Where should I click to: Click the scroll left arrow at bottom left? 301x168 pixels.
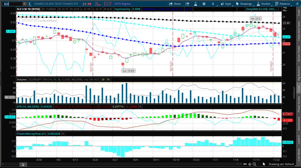coord(3,164)
